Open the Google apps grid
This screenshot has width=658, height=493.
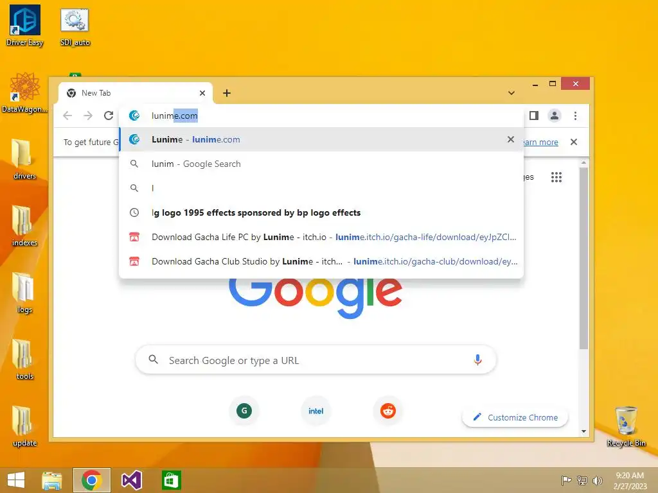coord(556,177)
